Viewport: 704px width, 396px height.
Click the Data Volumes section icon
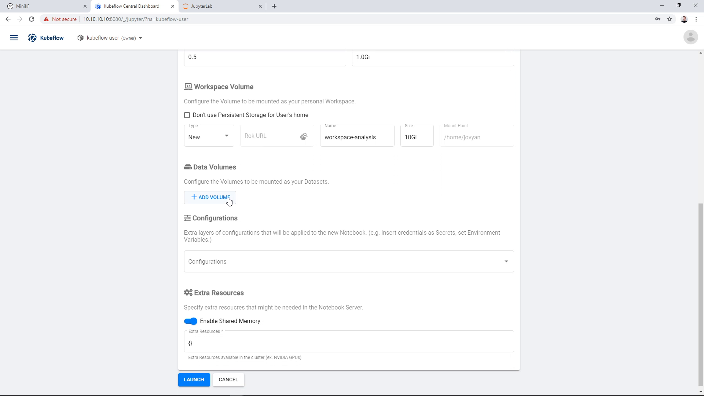188,167
